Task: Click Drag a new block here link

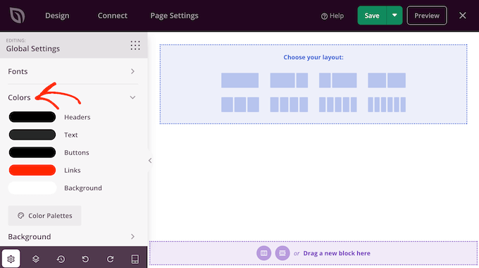Action: [x=337, y=253]
